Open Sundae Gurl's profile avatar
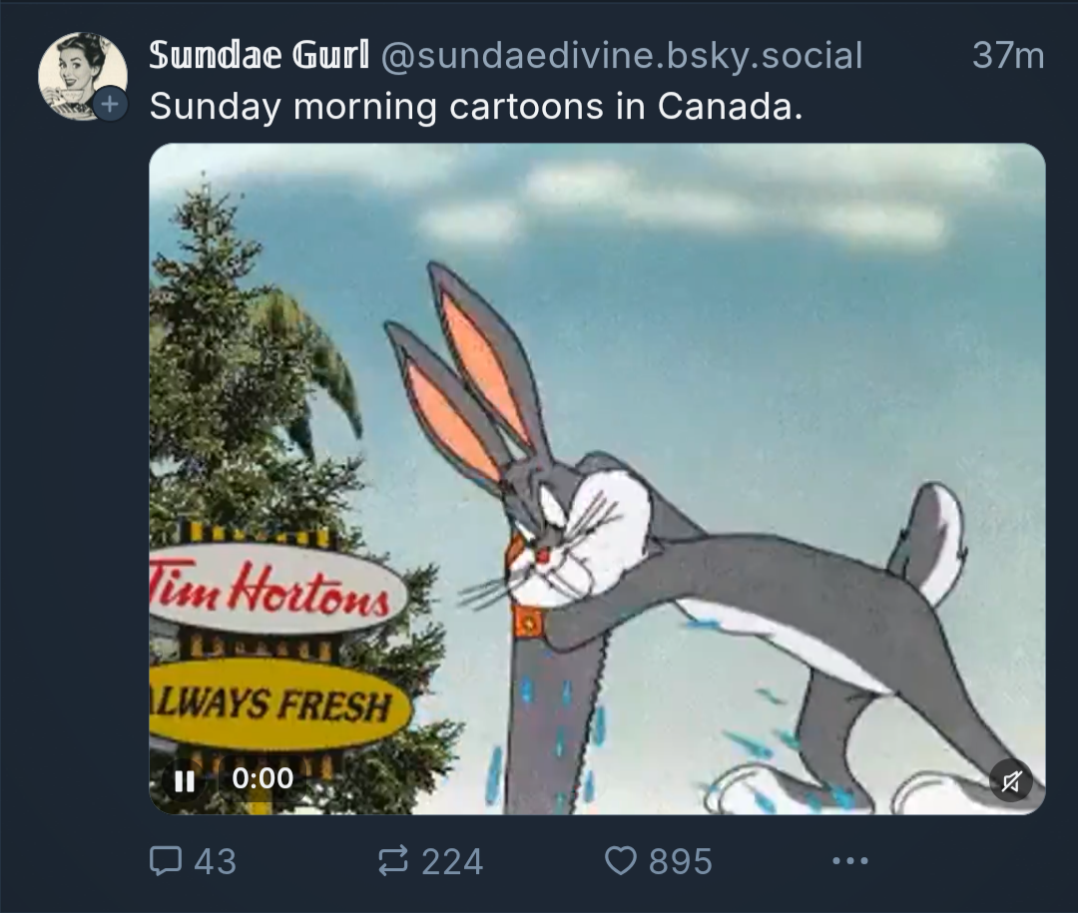 coord(82,76)
